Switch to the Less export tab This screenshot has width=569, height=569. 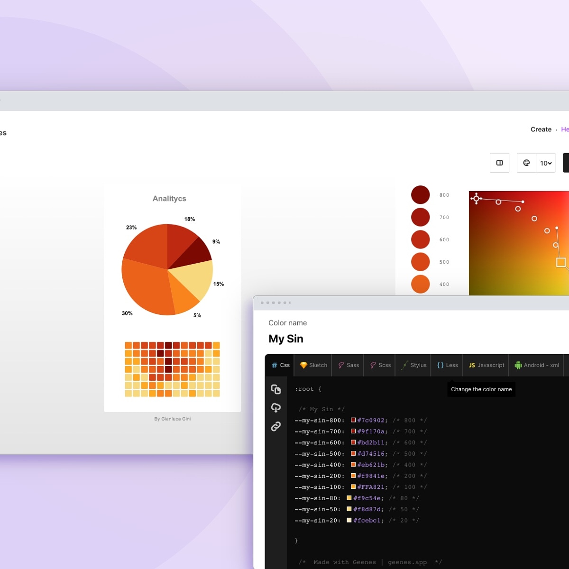click(x=447, y=365)
